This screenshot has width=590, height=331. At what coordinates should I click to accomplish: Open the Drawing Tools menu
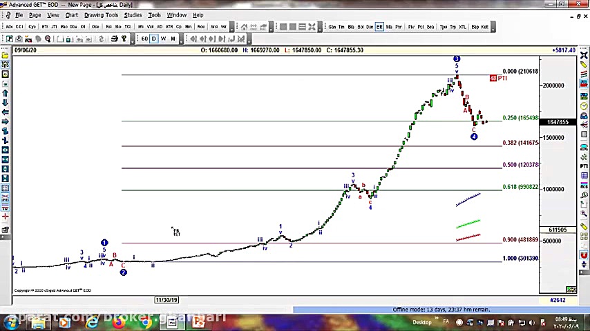[101, 14]
